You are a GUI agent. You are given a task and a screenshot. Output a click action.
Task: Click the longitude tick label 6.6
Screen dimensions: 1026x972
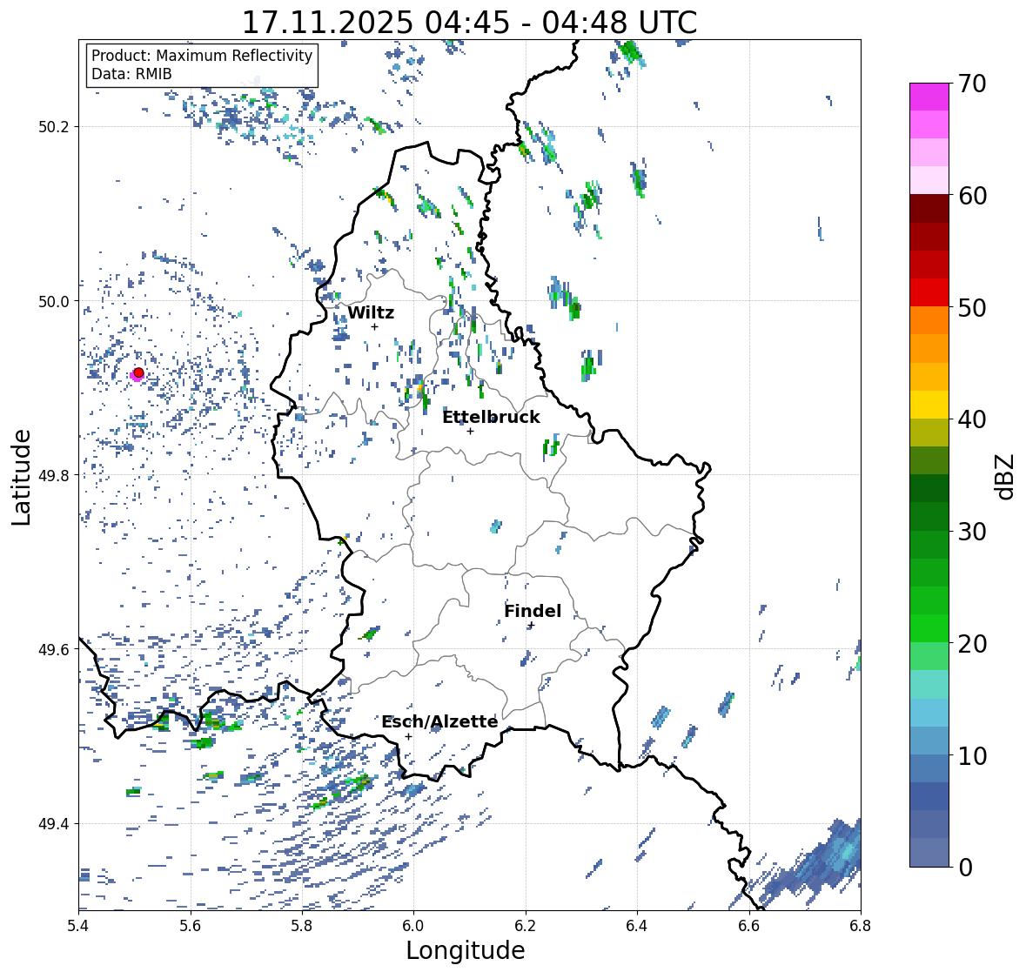pyautogui.click(x=748, y=925)
